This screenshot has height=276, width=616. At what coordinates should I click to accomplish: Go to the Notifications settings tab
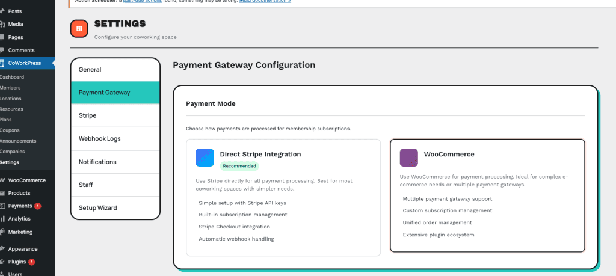(x=115, y=162)
